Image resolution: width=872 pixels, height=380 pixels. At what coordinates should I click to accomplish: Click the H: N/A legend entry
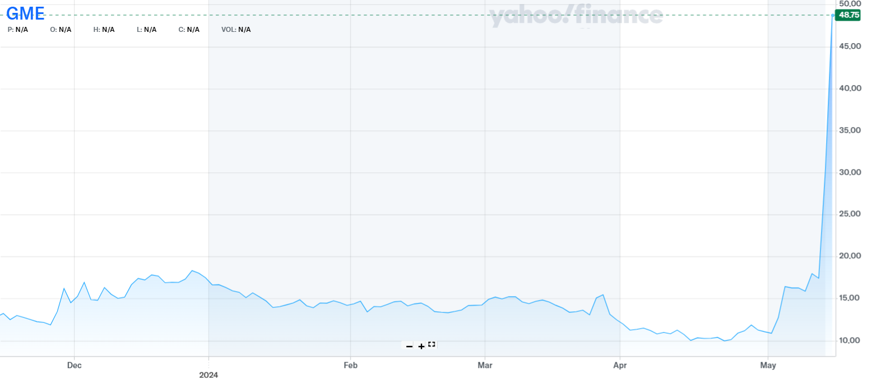[104, 30]
